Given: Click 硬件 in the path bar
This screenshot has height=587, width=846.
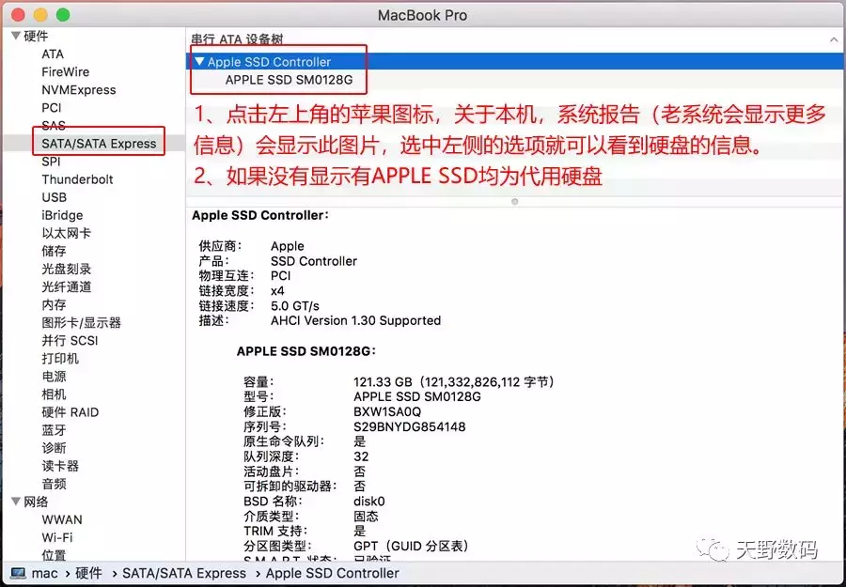Looking at the screenshot, I should pyautogui.click(x=88, y=573).
